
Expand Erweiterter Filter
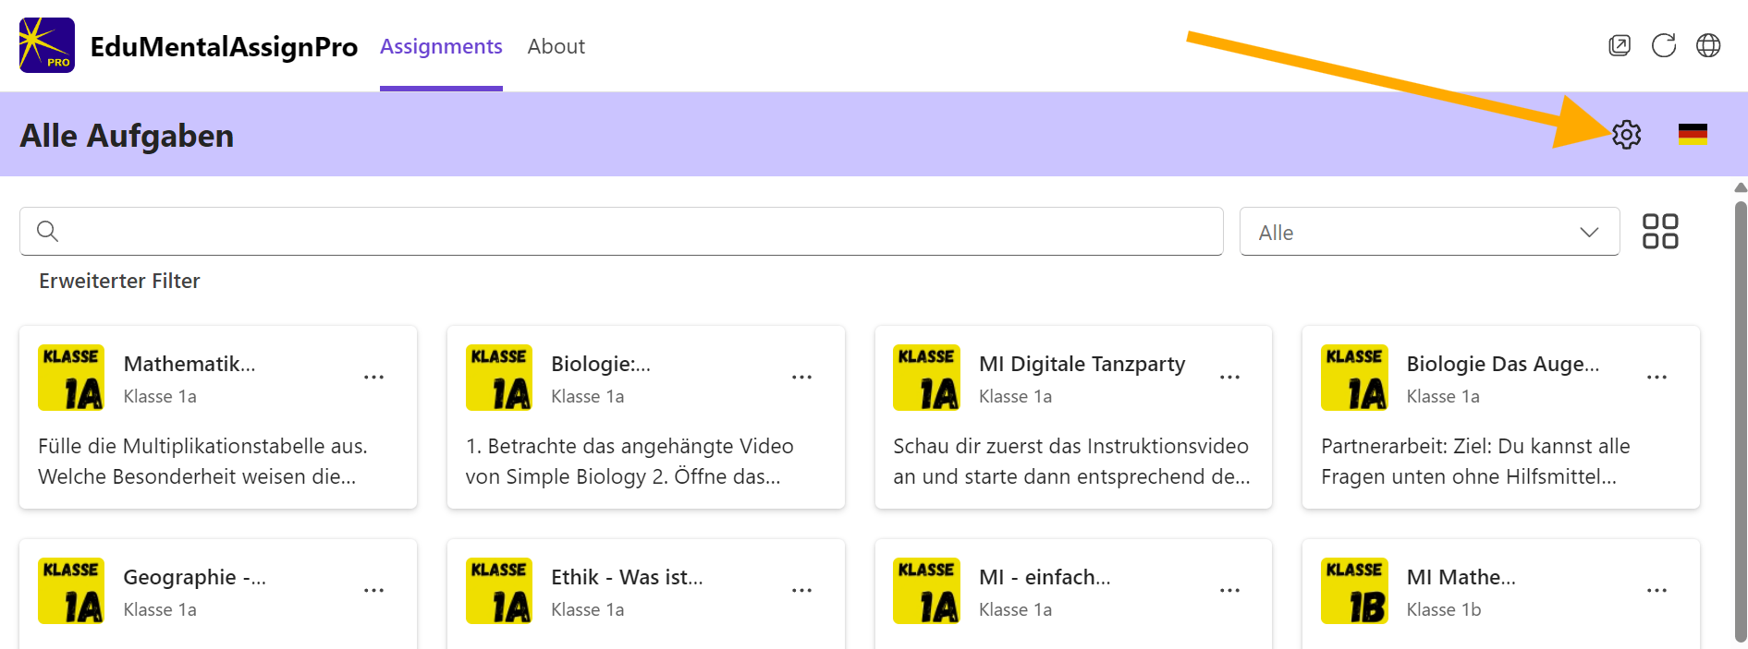coord(119,281)
